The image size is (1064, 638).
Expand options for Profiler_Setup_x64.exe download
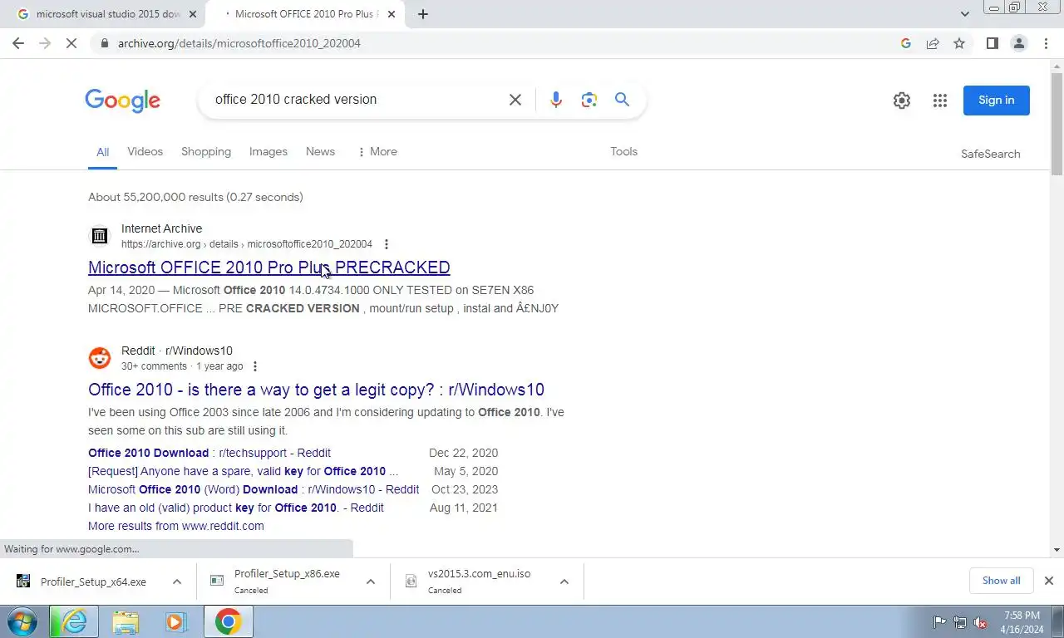[x=176, y=582]
